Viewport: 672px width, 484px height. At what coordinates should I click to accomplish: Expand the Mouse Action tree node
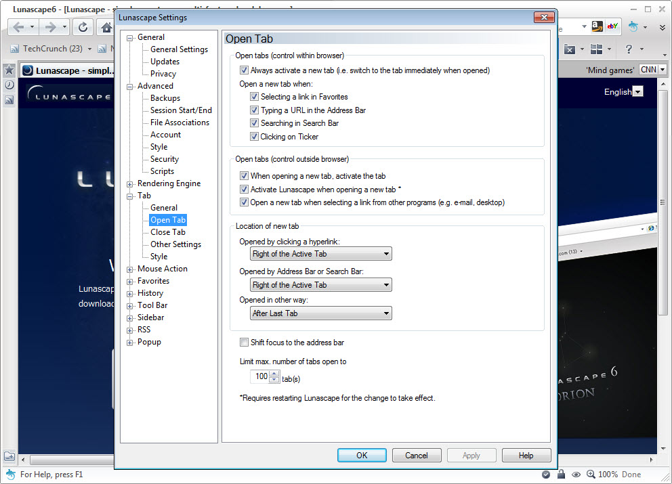point(129,269)
